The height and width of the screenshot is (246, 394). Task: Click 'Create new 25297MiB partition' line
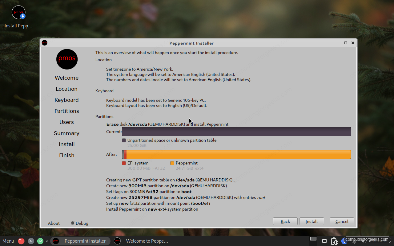click(x=186, y=197)
